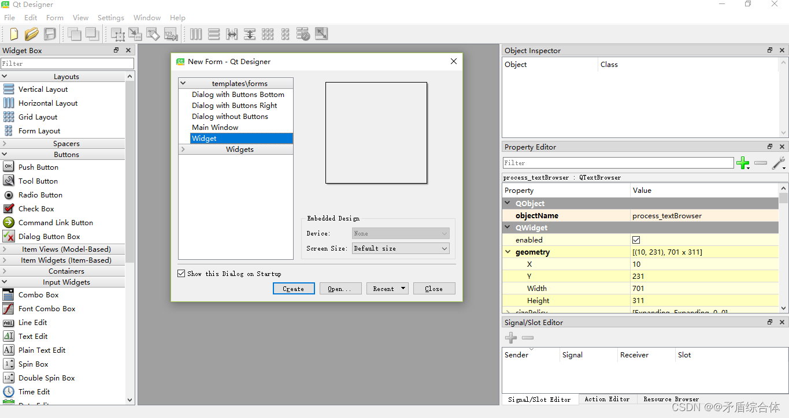Viewport: 789px width, 418px height.
Task: Click the Break Layout toolbar icon
Action: 303,34
